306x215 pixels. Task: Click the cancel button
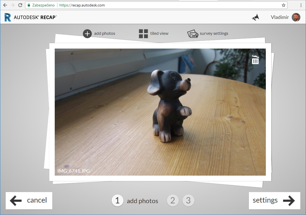pos(29,200)
